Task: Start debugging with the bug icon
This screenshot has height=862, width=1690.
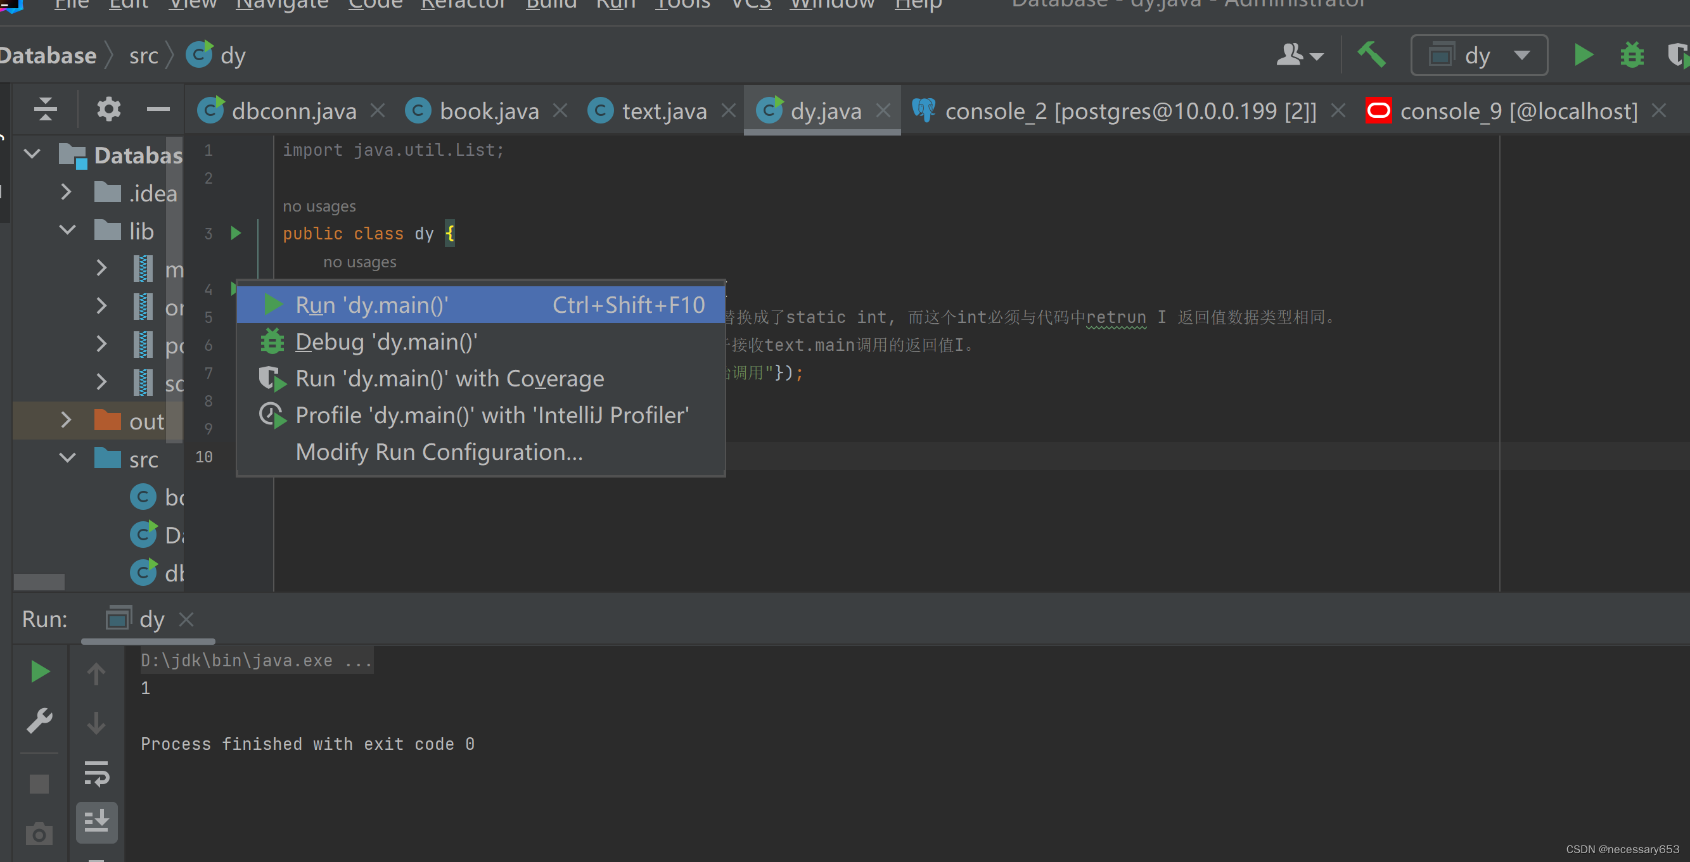Action: [1632, 55]
